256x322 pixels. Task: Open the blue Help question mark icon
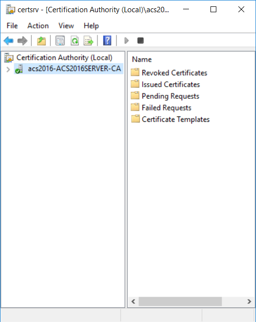(x=107, y=41)
